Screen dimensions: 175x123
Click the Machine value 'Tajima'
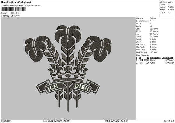click(x=153, y=18)
